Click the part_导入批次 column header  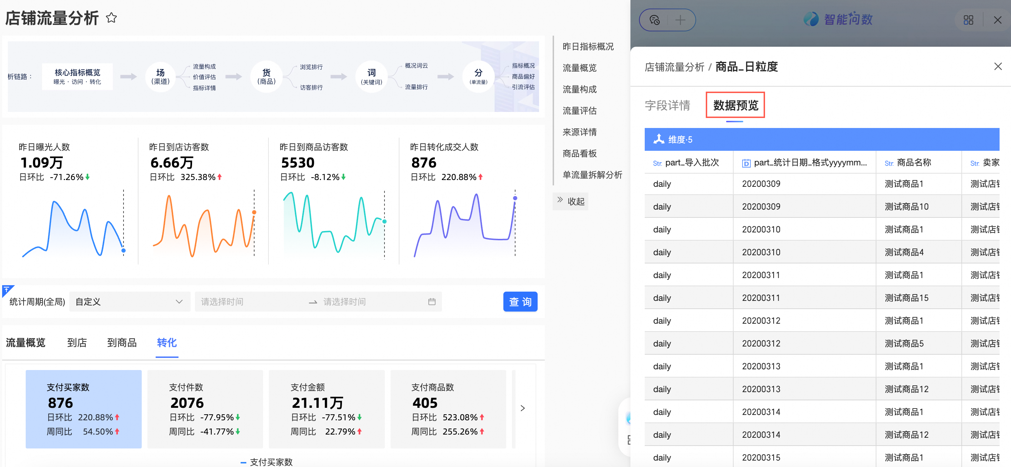tap(689, 163)
